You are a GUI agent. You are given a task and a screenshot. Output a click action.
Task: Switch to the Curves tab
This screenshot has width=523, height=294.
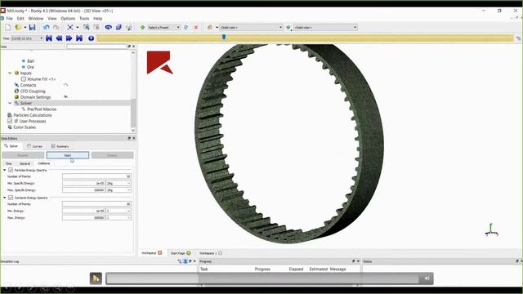click(34, 146)
